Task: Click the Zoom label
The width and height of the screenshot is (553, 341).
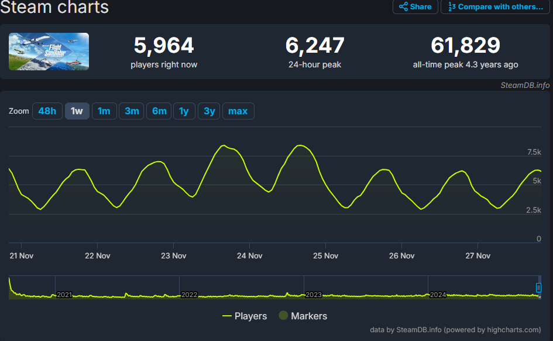Action: pos(19,111)
